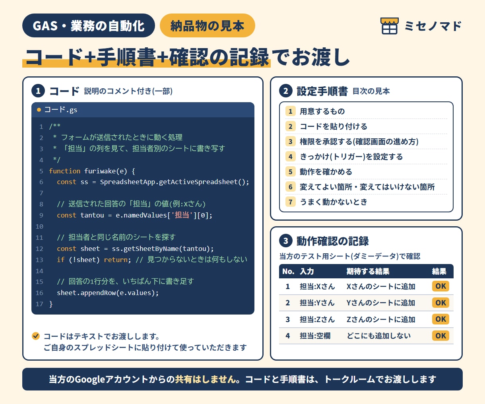
Task: Click the 説明のコメント付き(一部) subtitle
Action: click(128, 91)
